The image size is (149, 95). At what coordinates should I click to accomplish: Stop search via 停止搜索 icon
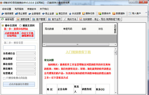[16, 14]
